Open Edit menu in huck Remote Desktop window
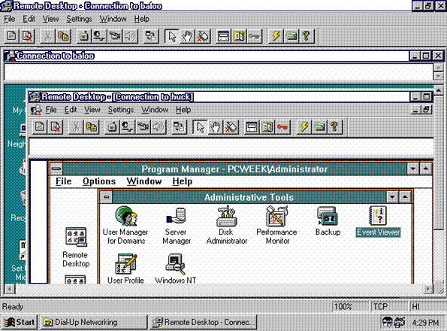The height and width of the screenshot is (331, 447). [71, 110]
